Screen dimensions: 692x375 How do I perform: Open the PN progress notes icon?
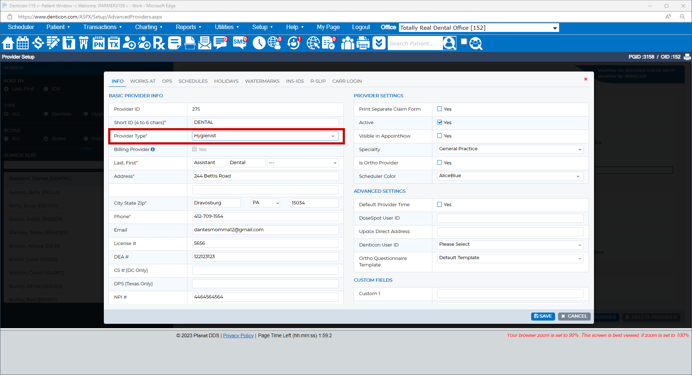(98, 43)
